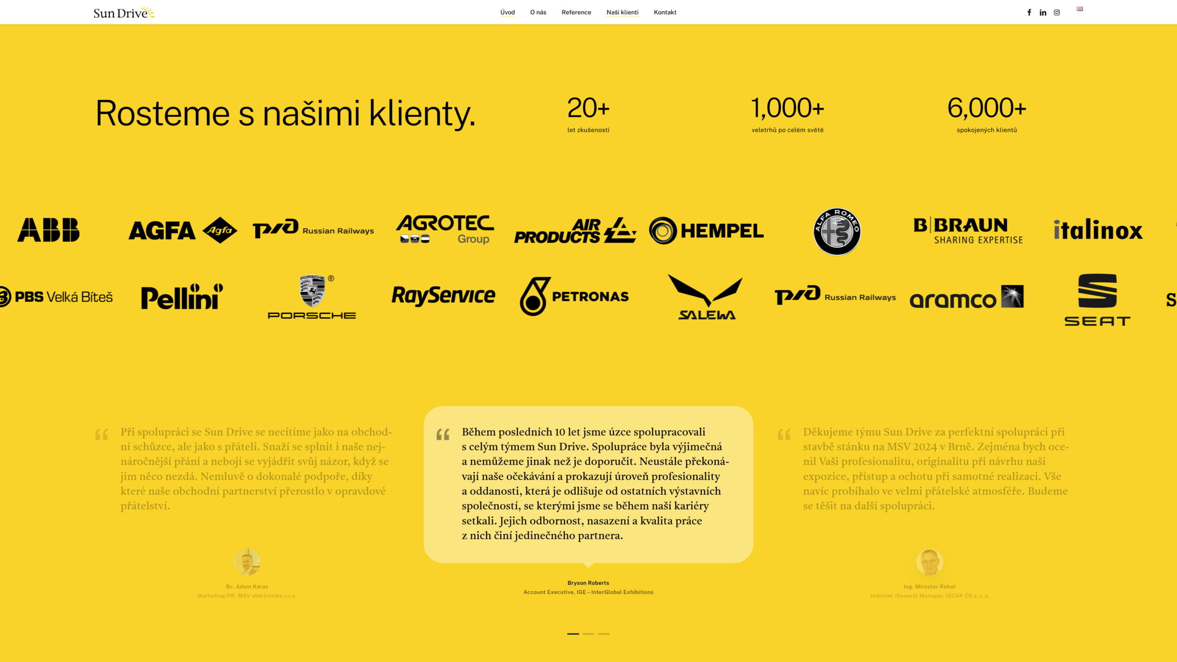Open the O nás menu item
Image resolution: width=1177 pixels, height=662 pixels.
pyautogui.click(x=538, y=12)
